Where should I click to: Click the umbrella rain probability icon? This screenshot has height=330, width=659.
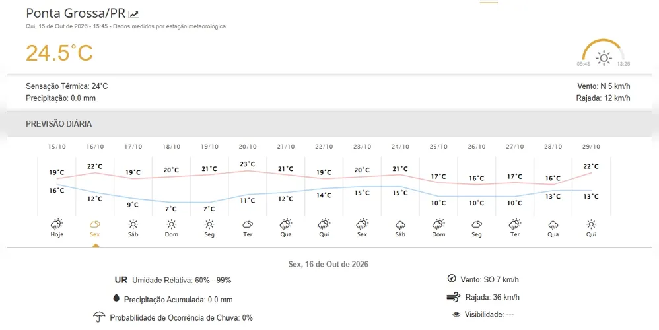point(99,317)
